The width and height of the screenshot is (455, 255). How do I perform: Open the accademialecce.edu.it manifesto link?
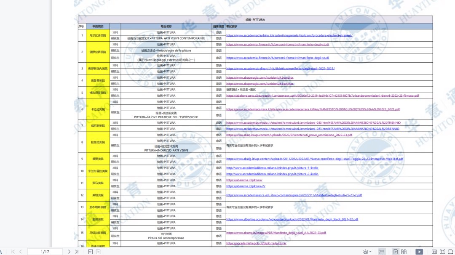point(294,195)
